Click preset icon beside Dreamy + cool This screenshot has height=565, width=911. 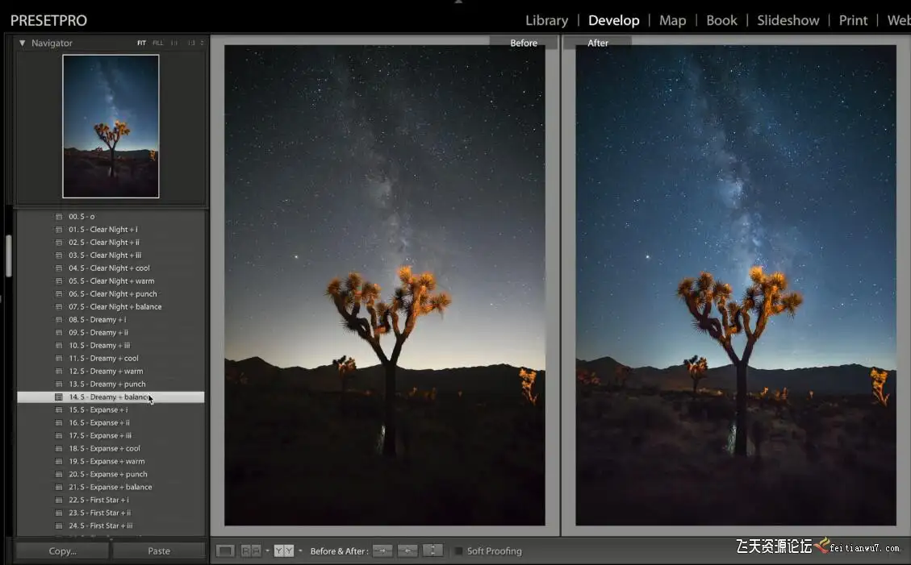coord(59,359)
